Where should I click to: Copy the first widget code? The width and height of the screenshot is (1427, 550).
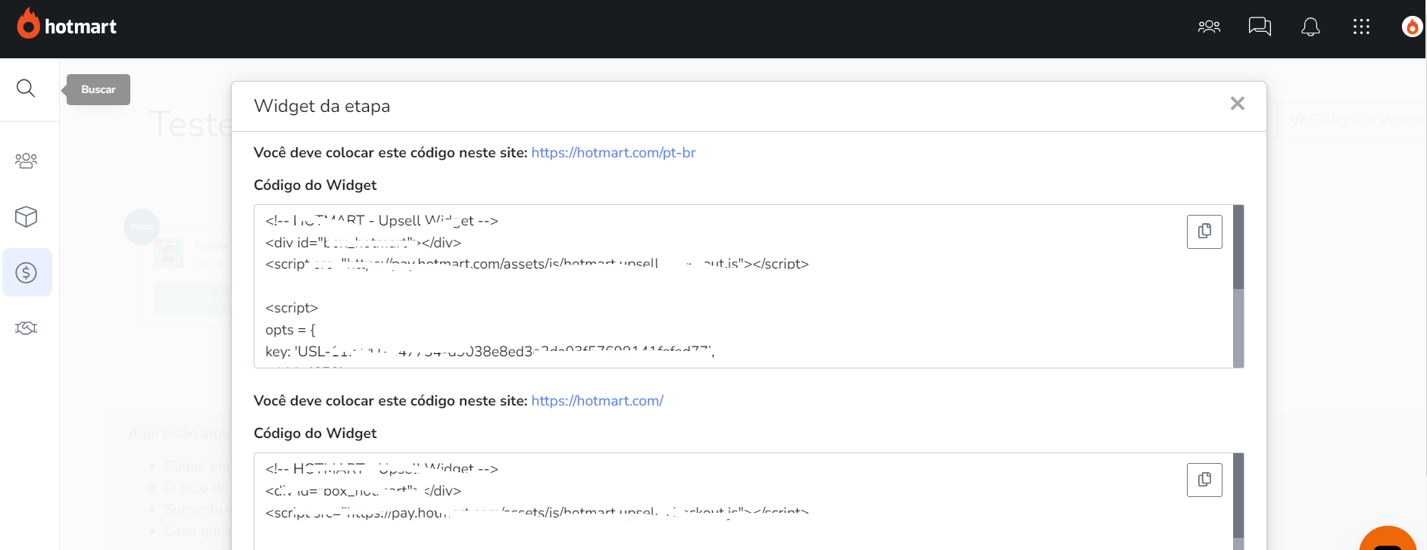pos(1204,231)
